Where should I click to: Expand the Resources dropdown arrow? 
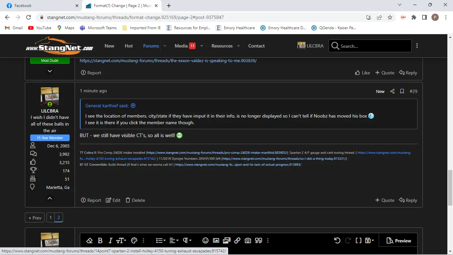click(238, 46)
